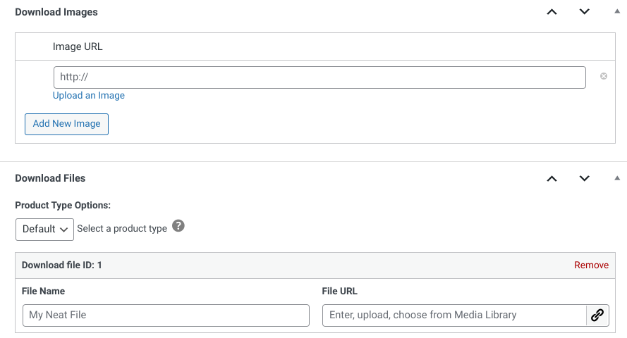Focus the Image URL http:// field

(x=319, y=77)
